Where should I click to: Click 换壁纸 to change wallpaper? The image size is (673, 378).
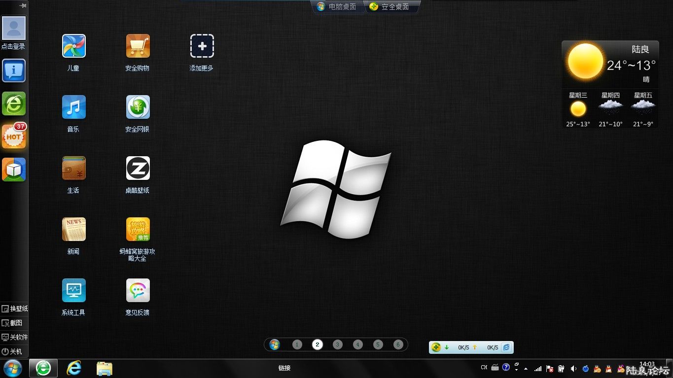(x=15, y=309)
